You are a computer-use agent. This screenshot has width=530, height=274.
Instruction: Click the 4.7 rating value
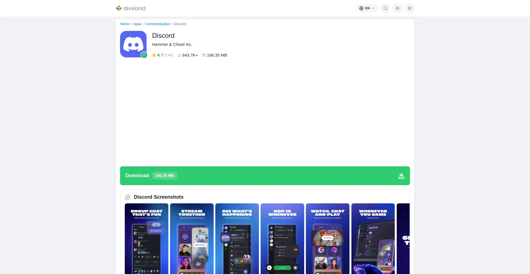coord(160,55)
